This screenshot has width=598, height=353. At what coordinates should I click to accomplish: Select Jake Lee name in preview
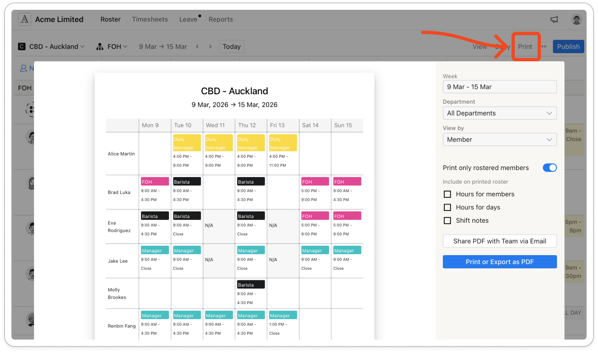[x=117, y=261]
